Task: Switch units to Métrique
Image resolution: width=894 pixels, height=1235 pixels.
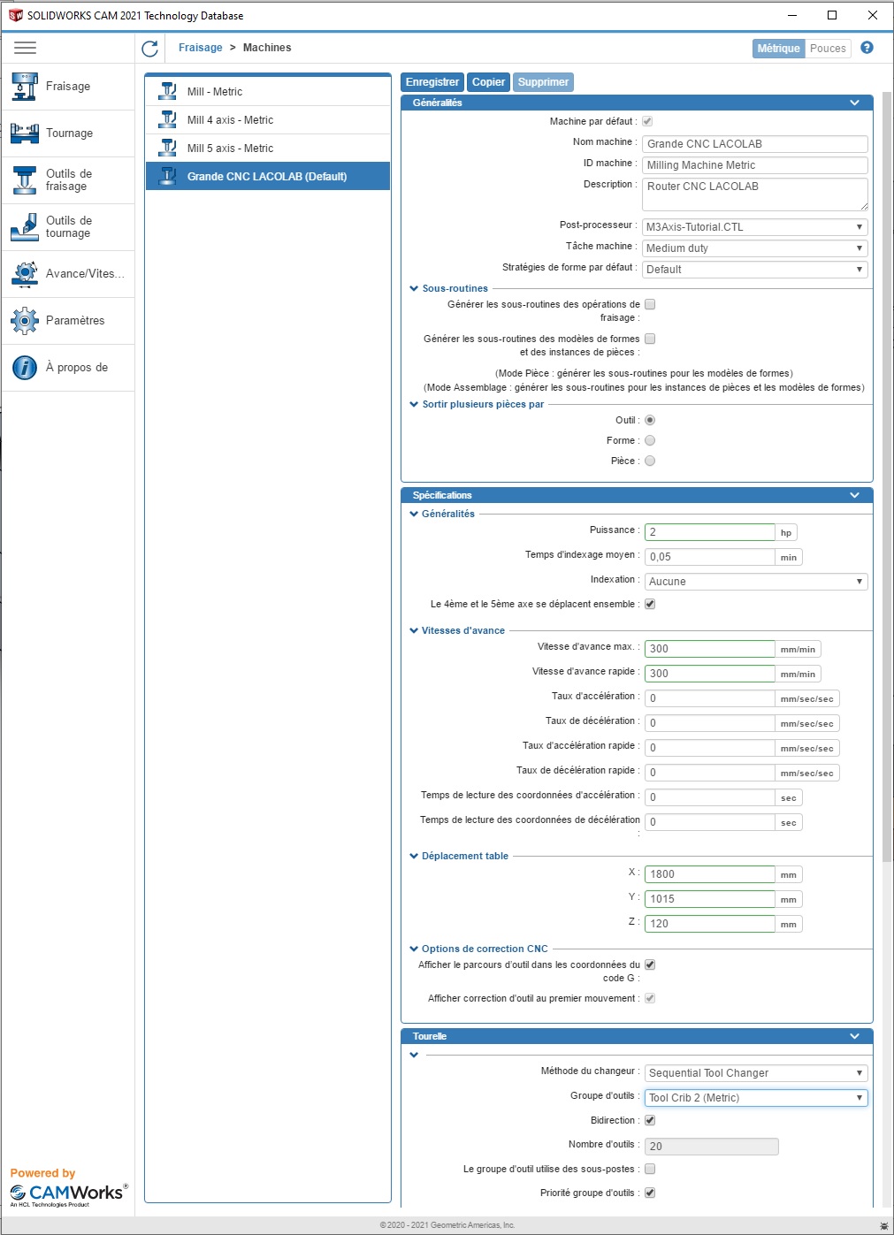Action: [x=778, y=49]
